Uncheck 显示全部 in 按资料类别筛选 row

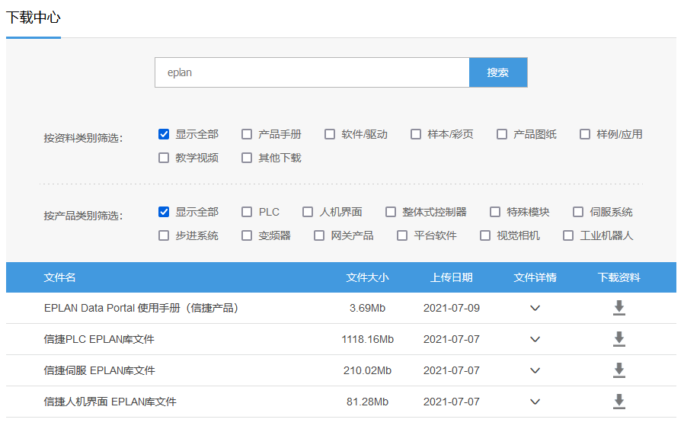pos(164,134)
